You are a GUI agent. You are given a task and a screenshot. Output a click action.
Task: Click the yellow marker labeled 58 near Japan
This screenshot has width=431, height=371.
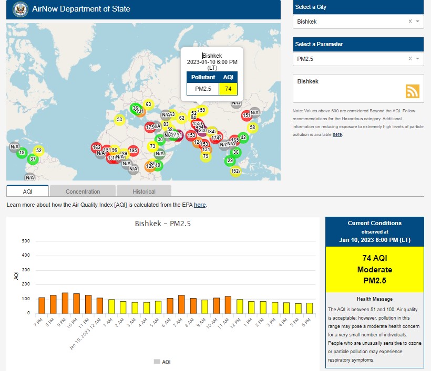pos(252,128)
